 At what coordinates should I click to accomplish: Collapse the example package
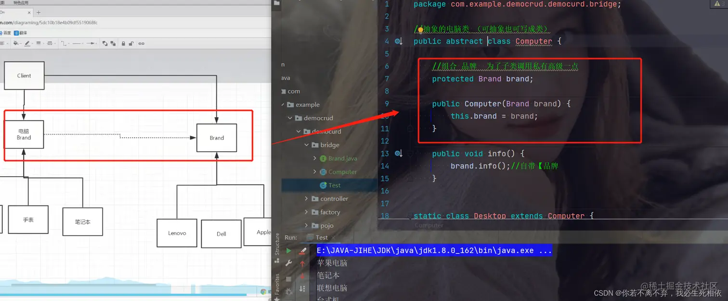pos(283,105)
